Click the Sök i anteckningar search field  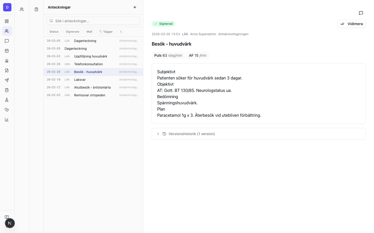94,21
